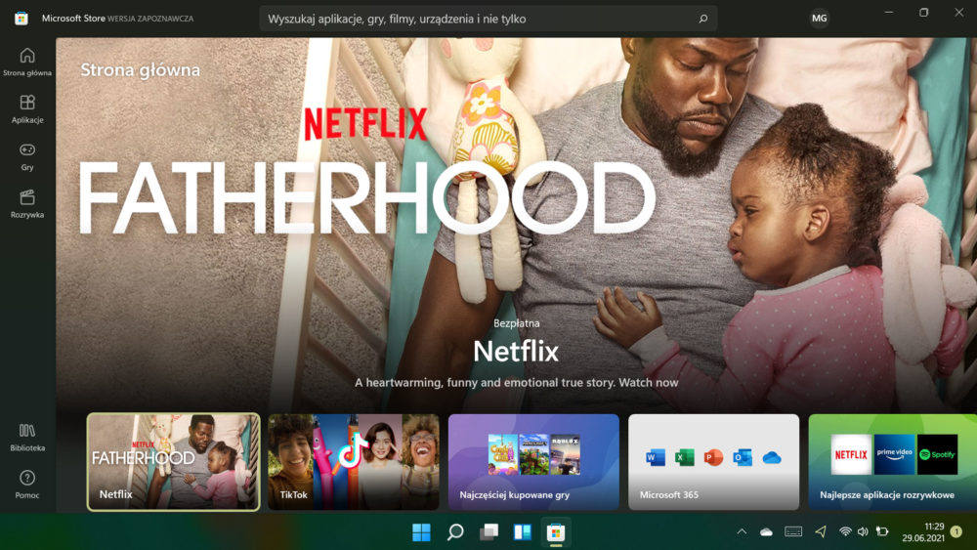977x550 pixels.
Task: Select the Netflix Fatherhood thumbnail card
Action: pos(173,462)
